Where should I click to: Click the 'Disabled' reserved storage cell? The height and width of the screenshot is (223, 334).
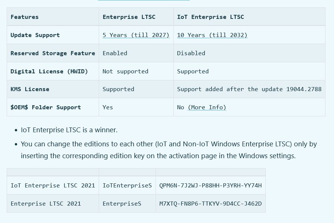[x=191, y=53]
